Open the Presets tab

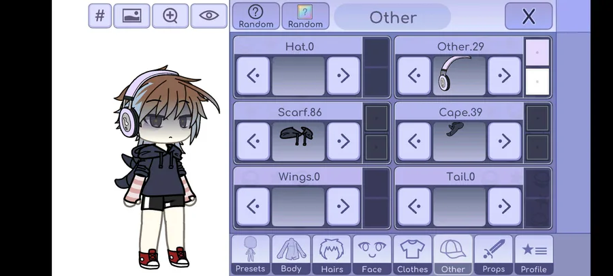[250, 254]
